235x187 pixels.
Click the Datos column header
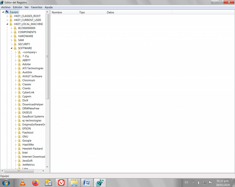(x=138, y=12)
